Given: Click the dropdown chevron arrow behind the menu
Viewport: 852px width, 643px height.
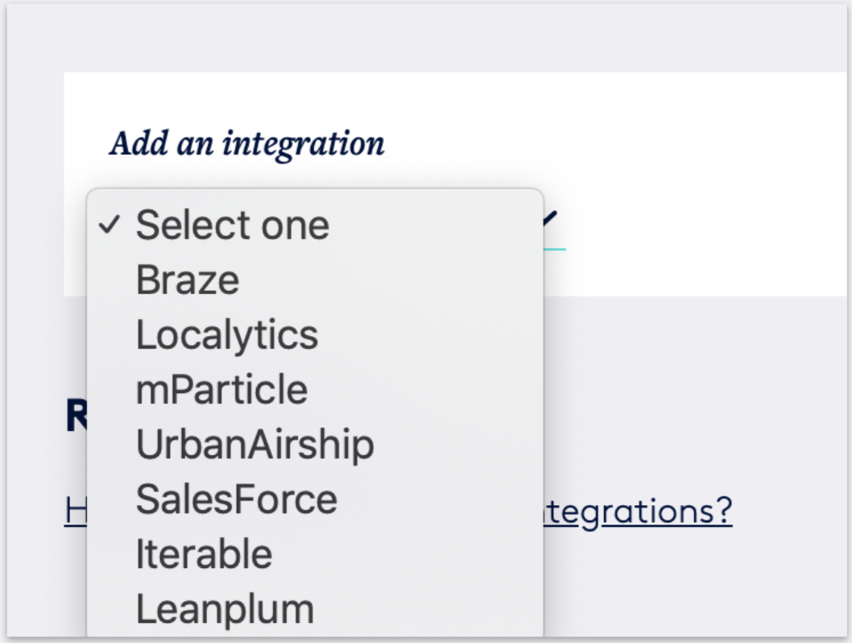Looking at the screenshot, I should click(550, 218).
